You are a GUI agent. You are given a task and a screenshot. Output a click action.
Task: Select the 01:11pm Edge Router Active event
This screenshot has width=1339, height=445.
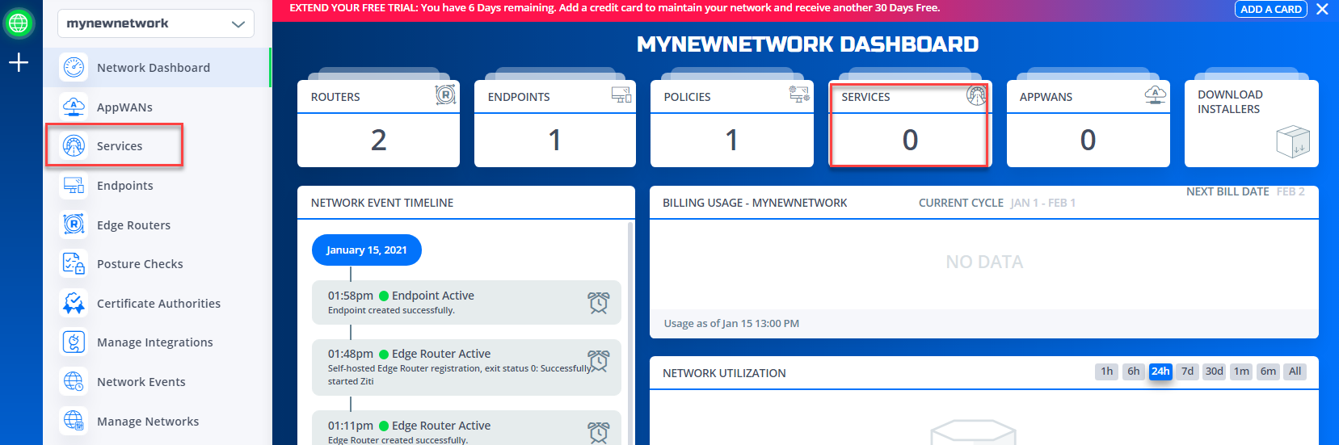tap(466, 428)
